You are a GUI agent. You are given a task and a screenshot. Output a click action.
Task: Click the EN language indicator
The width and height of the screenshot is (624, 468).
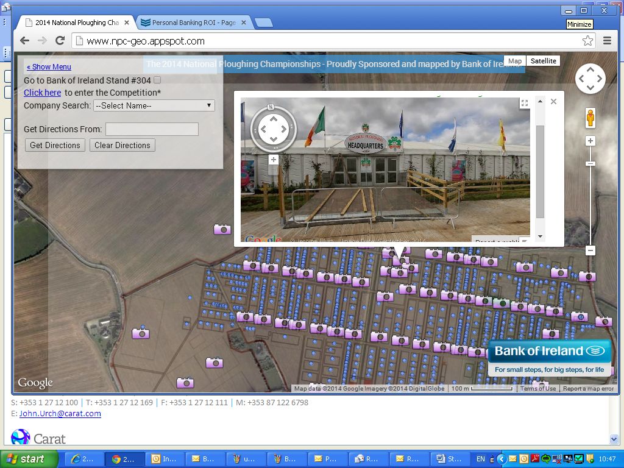[481, 459]
